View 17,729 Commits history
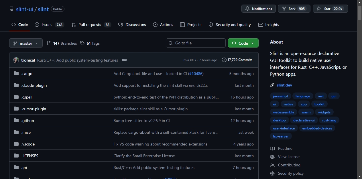Viewport: 362px width, 179px height. pos(237,60)
